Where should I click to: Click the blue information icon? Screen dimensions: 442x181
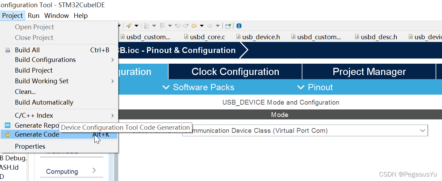point(239,26)
